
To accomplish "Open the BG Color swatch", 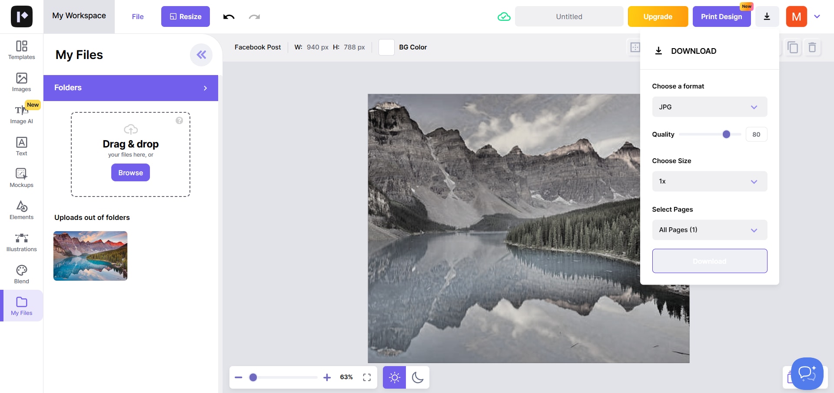I will coord(386,47).
